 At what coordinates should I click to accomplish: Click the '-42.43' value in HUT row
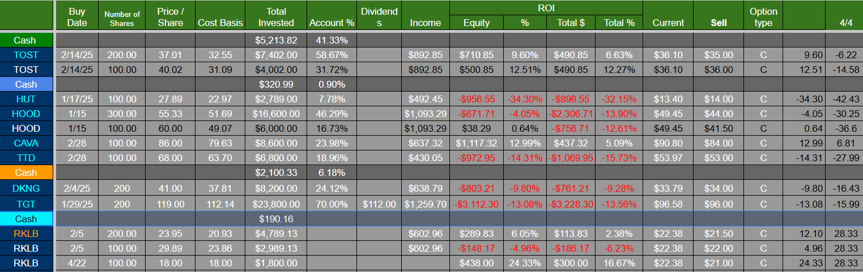(x=845, y=99)
